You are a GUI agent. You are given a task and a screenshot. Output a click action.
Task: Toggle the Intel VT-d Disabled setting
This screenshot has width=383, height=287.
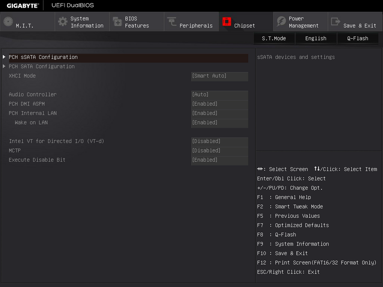(219, 141)
